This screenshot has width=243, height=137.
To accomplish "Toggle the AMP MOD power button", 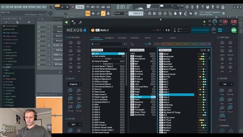I will point(218,38).
